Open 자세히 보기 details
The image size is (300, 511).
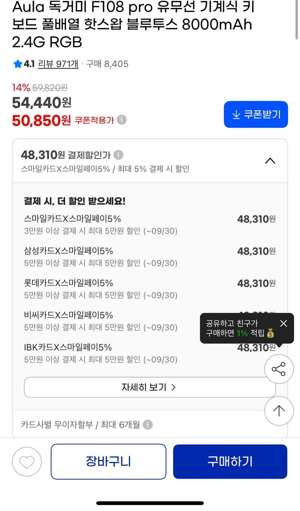[150, 387]
